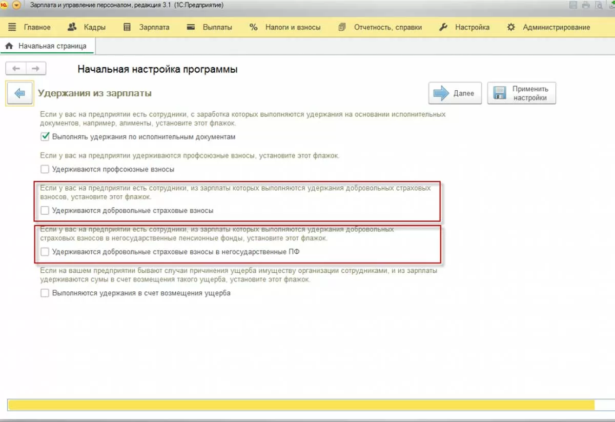Click the window title Зарплата и управление персоналом
Image resolution: width=615 pixels, height=422 pixels.
click(127, 5)
